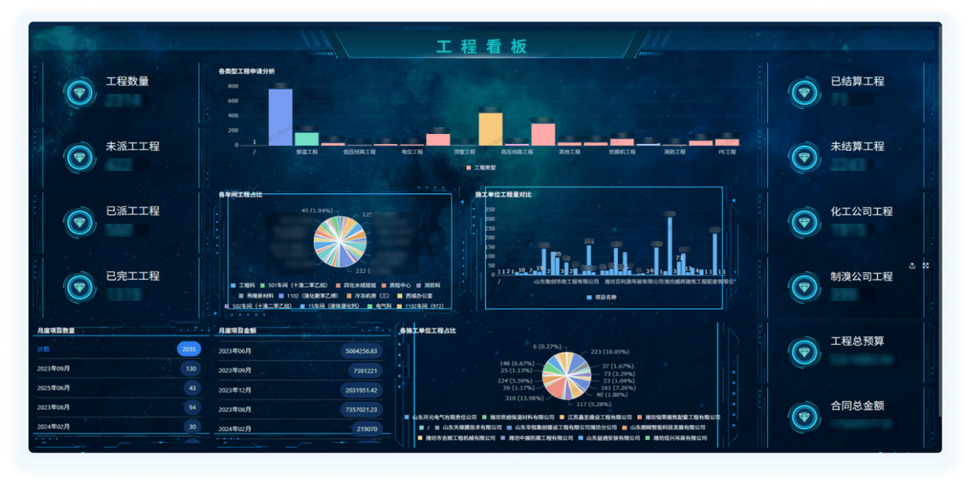Select the diamond icon next to 未派工工程
This screenshot has width=971, height=486.
(79, 157)
